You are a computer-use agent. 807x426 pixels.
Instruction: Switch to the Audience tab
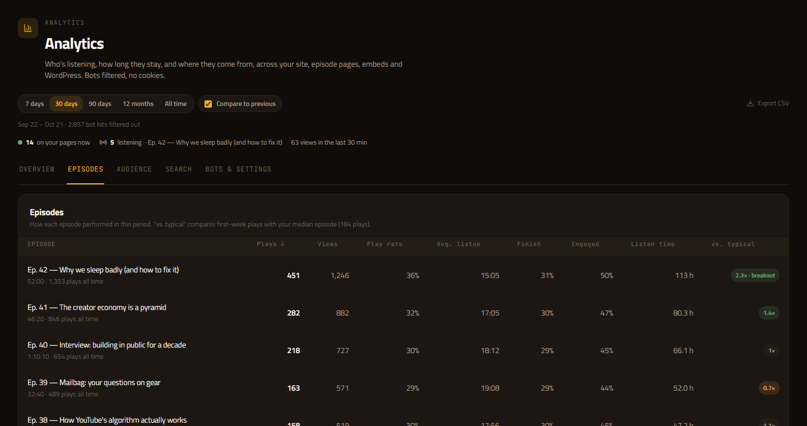click(x=134, y=169)
